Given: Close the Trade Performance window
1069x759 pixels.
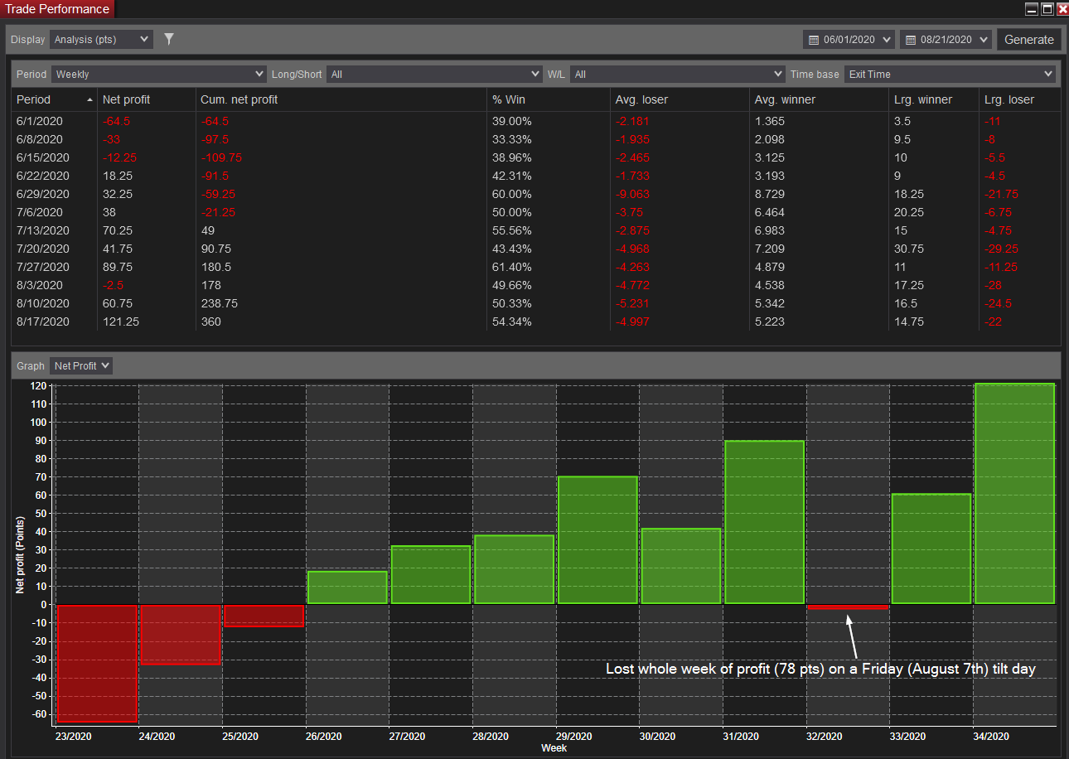Looking at the screenshot, I should point(1062,9).
